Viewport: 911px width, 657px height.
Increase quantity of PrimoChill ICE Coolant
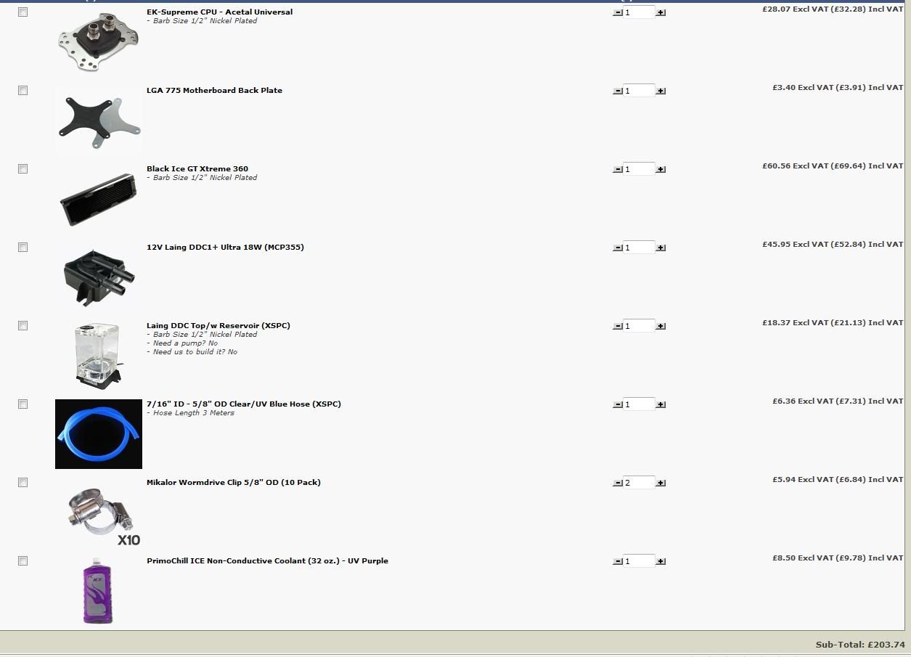pos(661,561)
